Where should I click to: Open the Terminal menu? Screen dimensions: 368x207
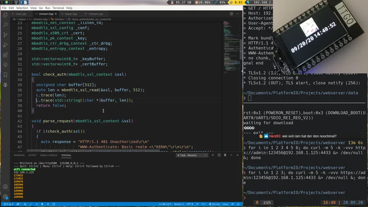58,8
